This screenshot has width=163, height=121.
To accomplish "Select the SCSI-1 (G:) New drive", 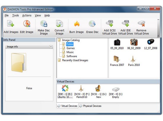I will pyautogui.click(x=99, y=91).
